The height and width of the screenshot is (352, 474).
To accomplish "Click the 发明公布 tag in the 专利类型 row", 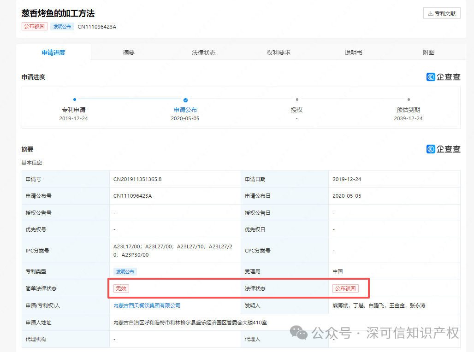I will [x=125, y=271].
